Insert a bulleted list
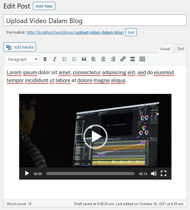 pyautogui.click(x=64, y=59)
